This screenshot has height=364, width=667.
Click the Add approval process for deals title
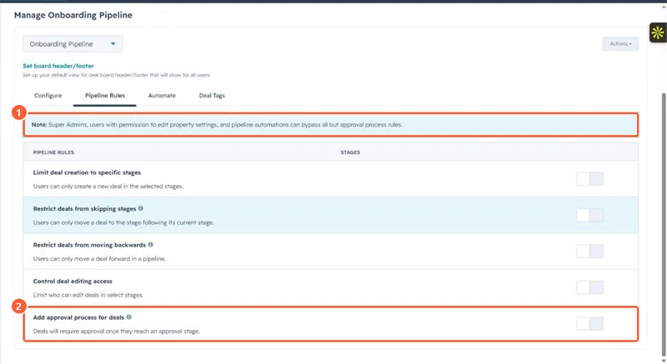(78, 317)
